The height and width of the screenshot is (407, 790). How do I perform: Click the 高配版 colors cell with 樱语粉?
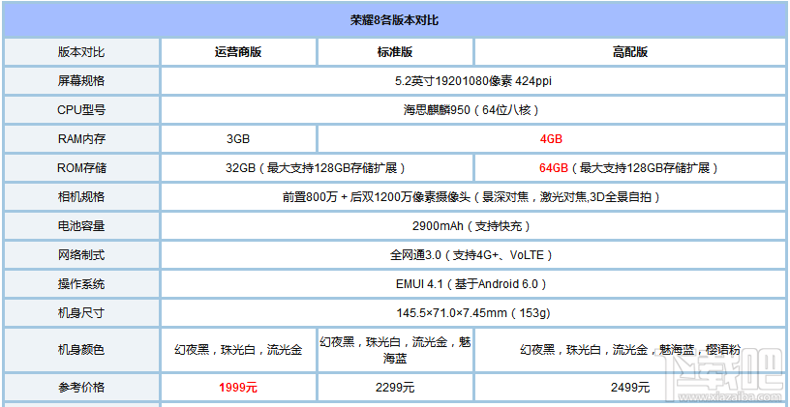[x=630, y=350]
